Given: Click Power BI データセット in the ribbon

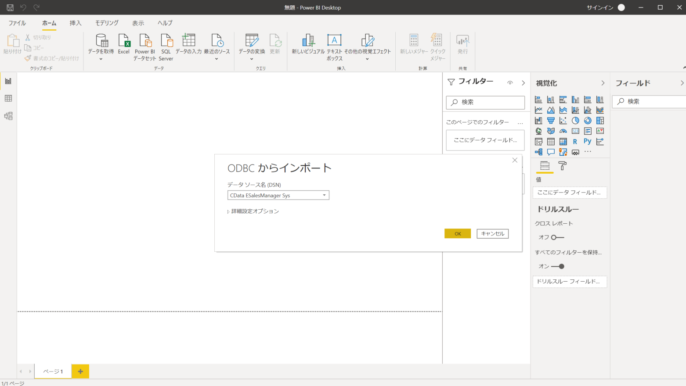Looking at the screenshot, I should click(x=145, y=47).
